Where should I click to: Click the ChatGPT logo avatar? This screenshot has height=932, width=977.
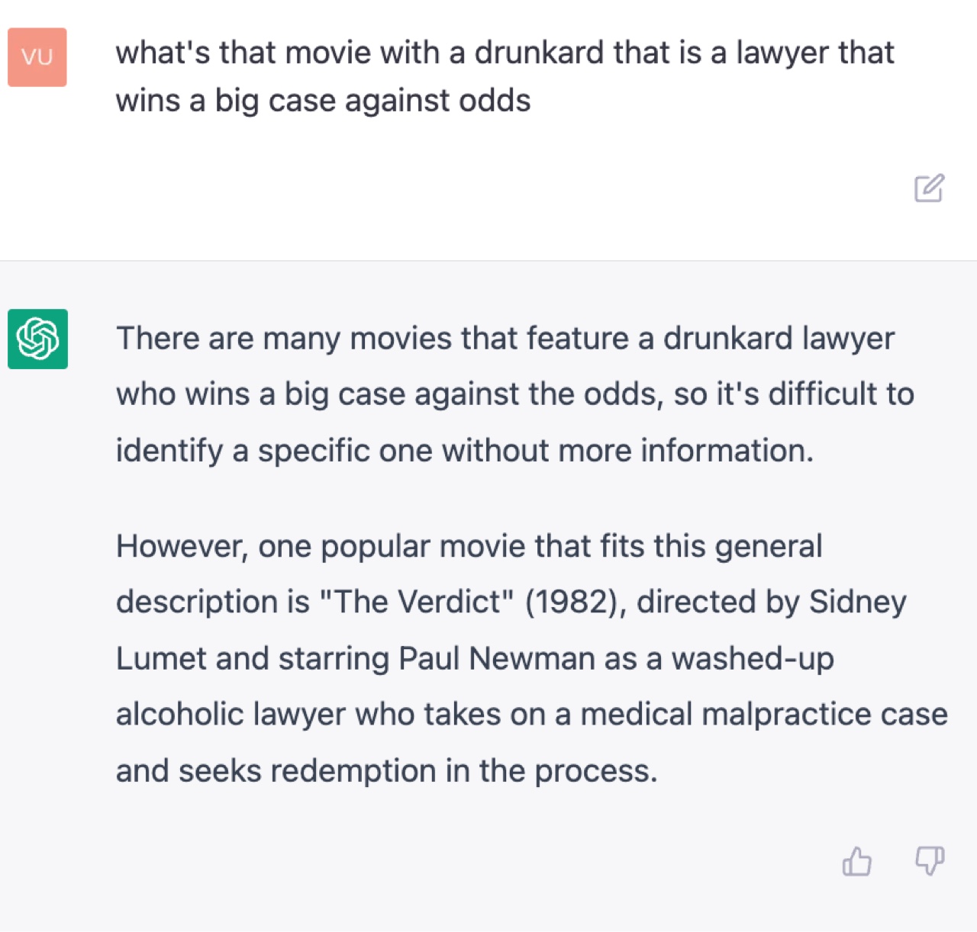click(37, 339)
